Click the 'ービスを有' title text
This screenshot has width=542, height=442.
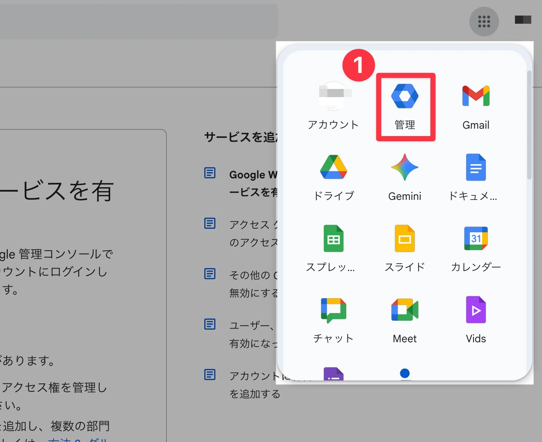click(x=57, y=191)
